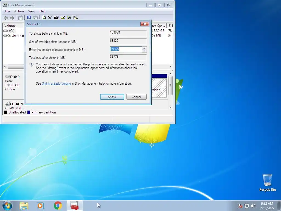This screenshot has height=211, width=281.
Task: Click the Back arrow in Disk Management toolbar
Action: coord(6,18)
